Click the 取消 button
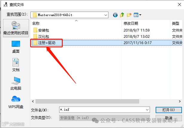The width and height of the screenshot is (184, 128). click(x=169, y=118)
